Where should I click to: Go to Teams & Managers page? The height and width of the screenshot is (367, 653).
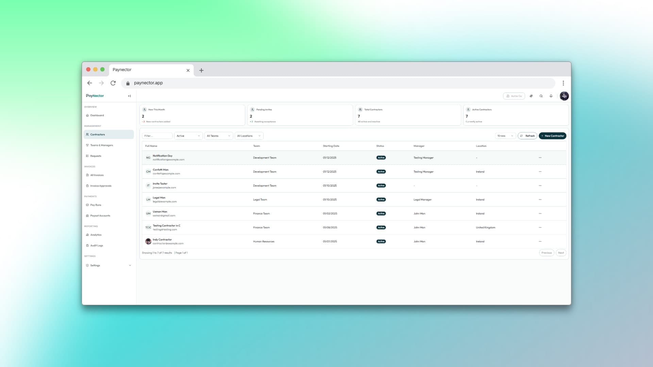coord(101,145)
